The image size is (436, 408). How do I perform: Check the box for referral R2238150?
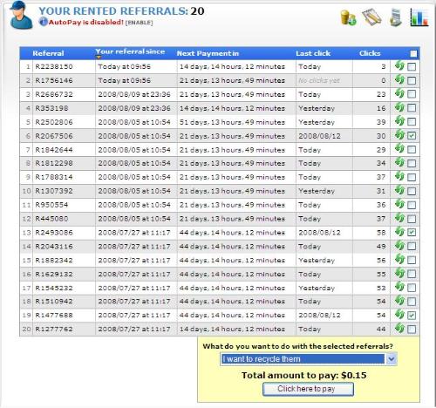pyautogui.click(x=412, y=67)
